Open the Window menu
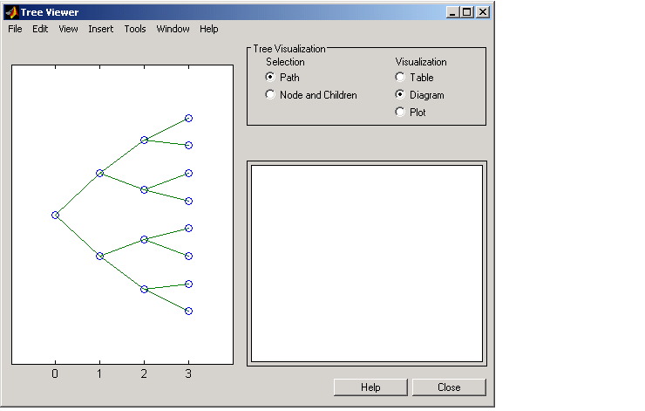Screen dimensions: 645x411 pos(173,29)
